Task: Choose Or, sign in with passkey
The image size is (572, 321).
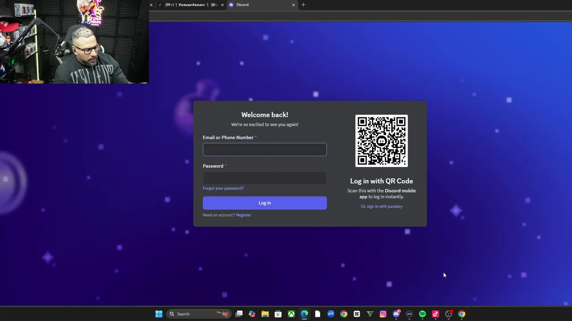Action: pyautogui.click(x=382, y=206)
